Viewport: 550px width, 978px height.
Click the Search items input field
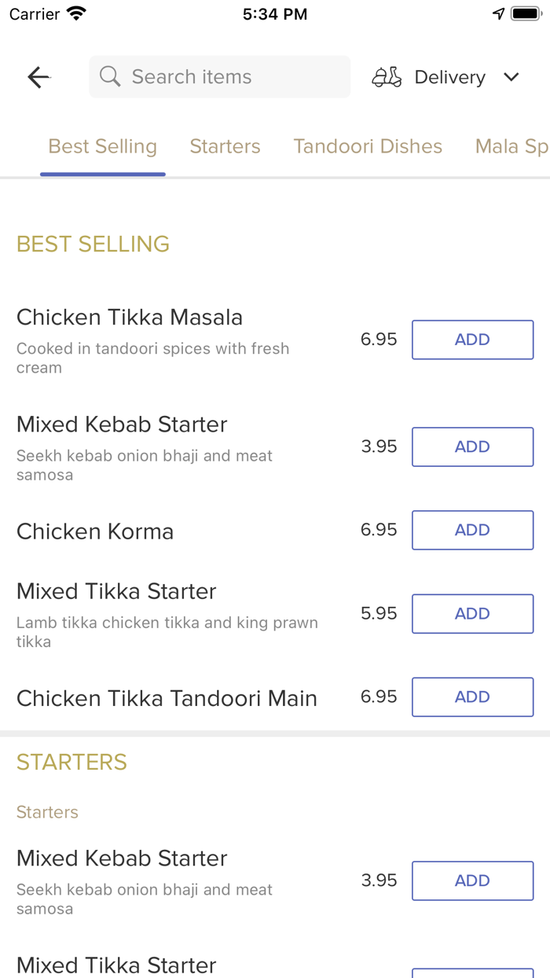219,76
